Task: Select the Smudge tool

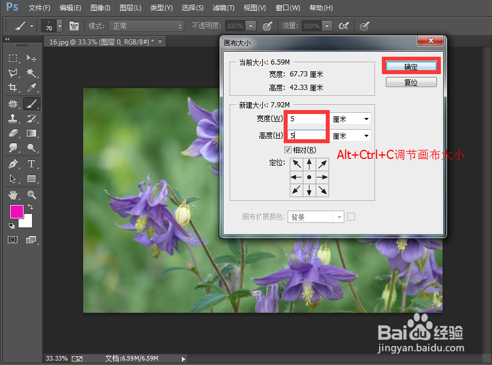Action: point(13,148)
